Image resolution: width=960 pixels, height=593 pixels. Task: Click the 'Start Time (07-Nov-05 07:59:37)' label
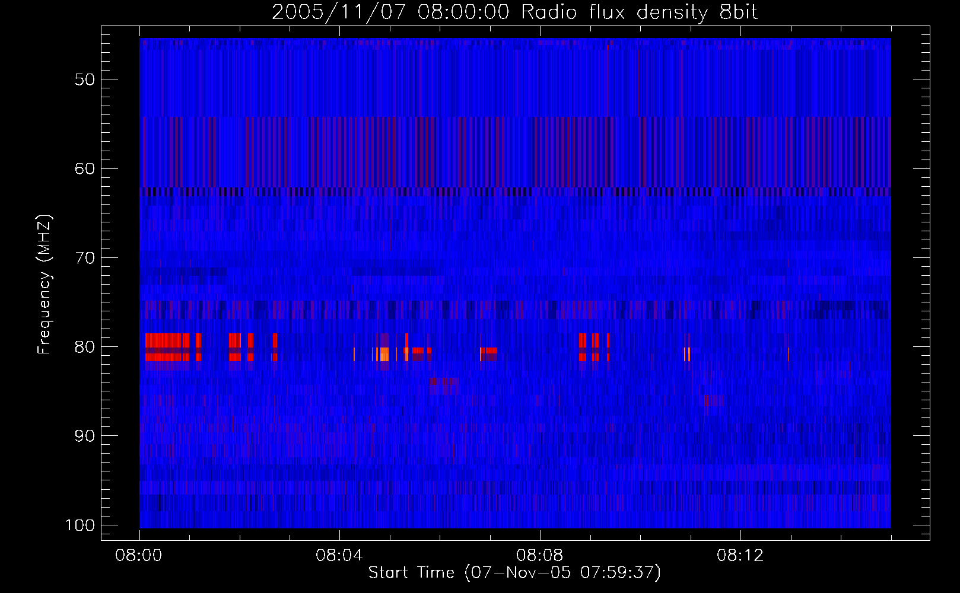point(514,573)
